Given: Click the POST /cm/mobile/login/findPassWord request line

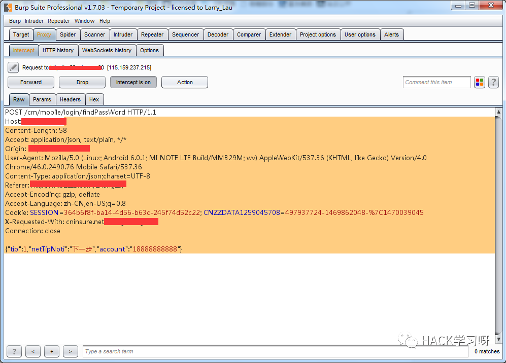Looking at the screenshot, I should tap(81, 112).
